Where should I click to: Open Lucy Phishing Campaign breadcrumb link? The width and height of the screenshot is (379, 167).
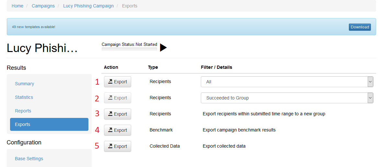click(88, 6)
